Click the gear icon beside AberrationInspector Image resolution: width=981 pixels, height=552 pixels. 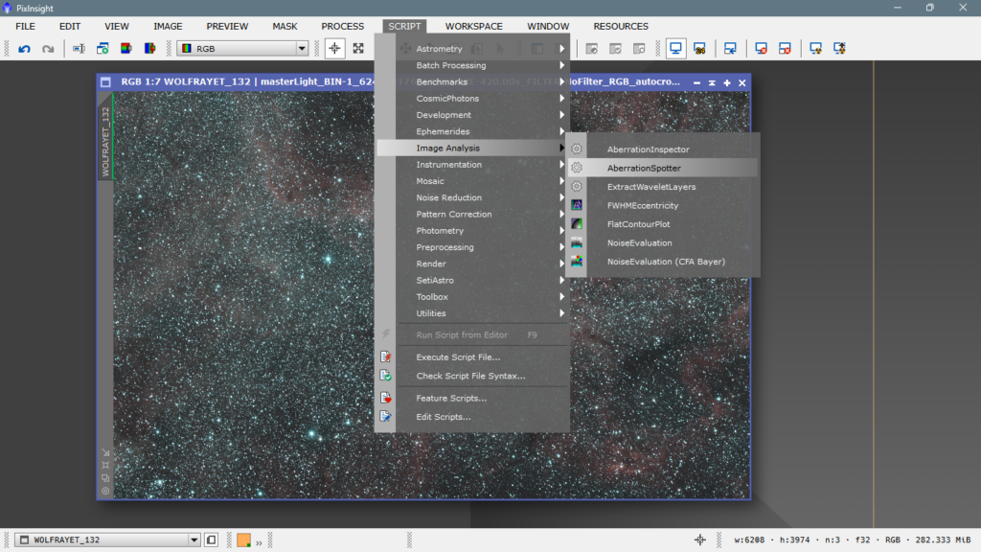click(x=577, y=149)
